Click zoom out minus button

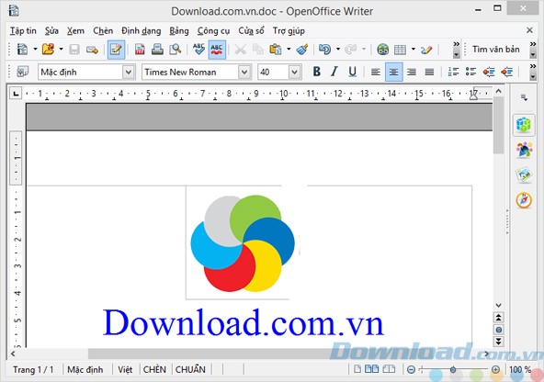(411, 370)
